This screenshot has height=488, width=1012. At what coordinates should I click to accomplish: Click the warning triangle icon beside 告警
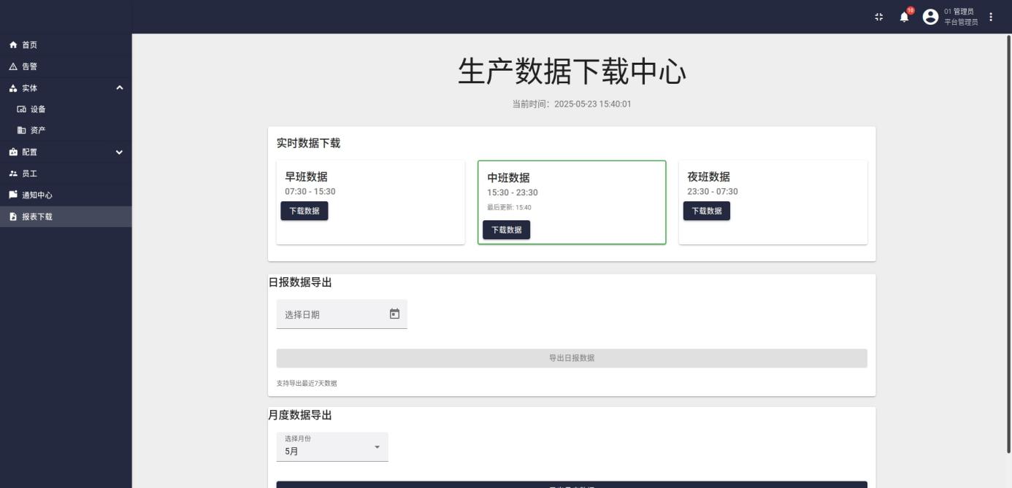coord(12,66)
